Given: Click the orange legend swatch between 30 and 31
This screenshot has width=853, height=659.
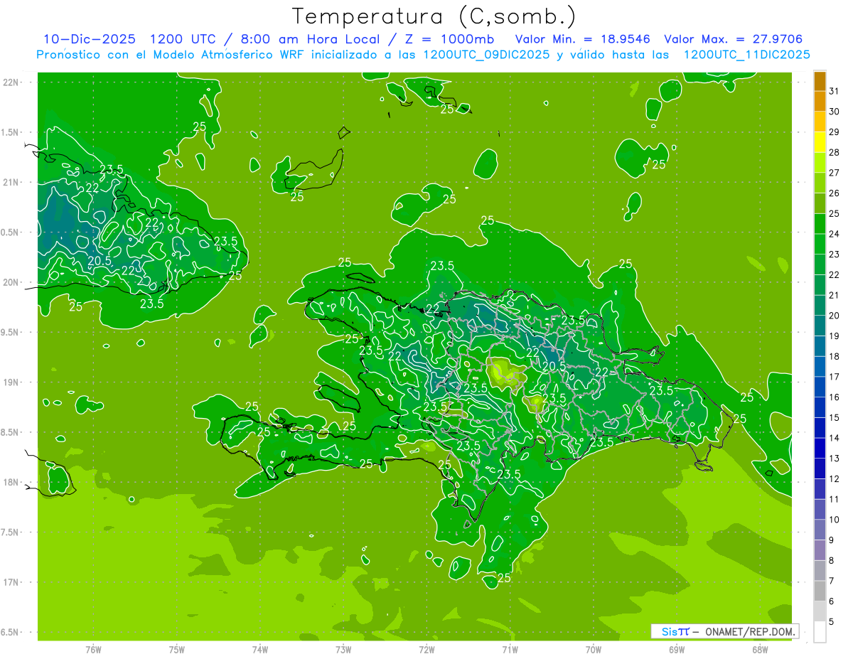Looking at the screenshot, I should point(820,101).
